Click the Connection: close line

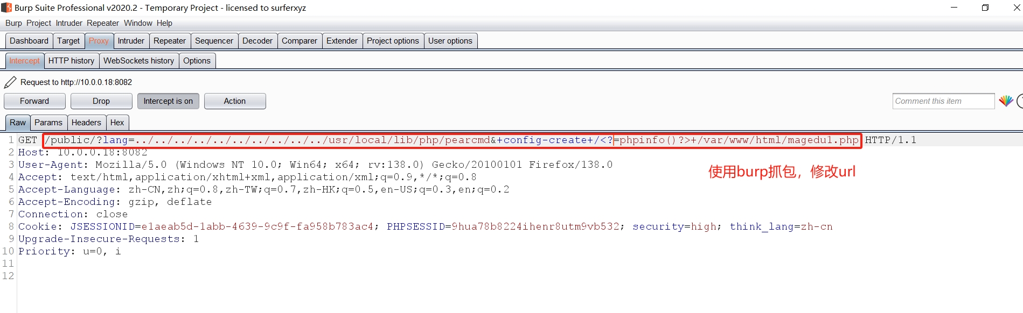(x=73, y=214)
